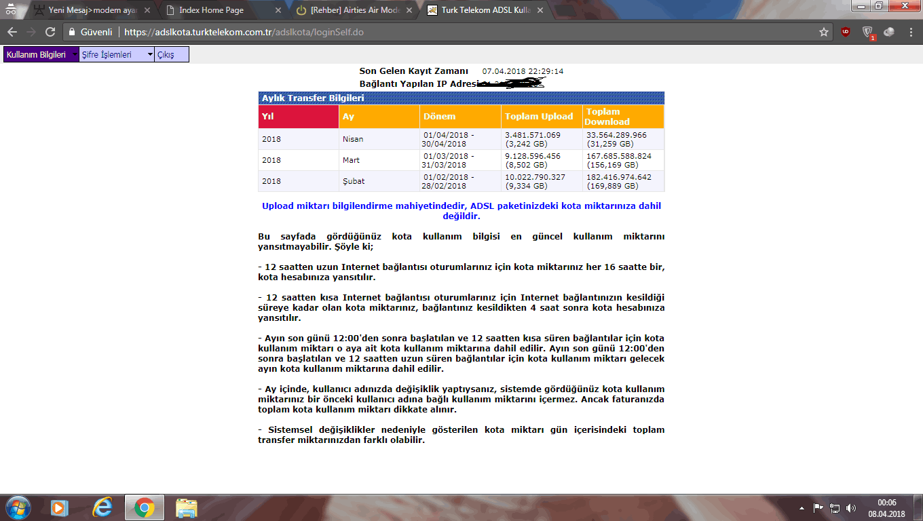Click the Ay column header

[x=379, y=117]
